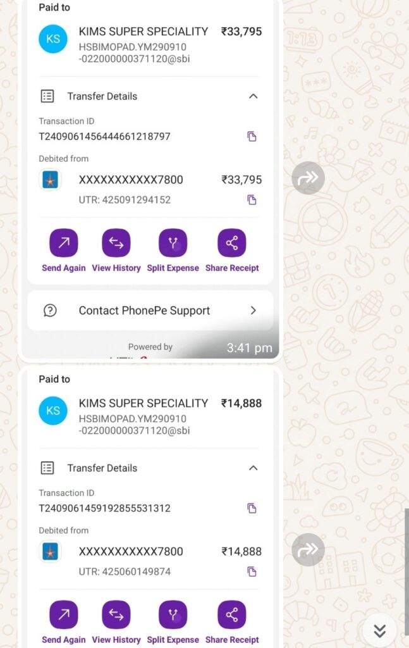Tap Send Again on the ₹33,795 receipt
The image size is (409, 648).
point(64,244)
